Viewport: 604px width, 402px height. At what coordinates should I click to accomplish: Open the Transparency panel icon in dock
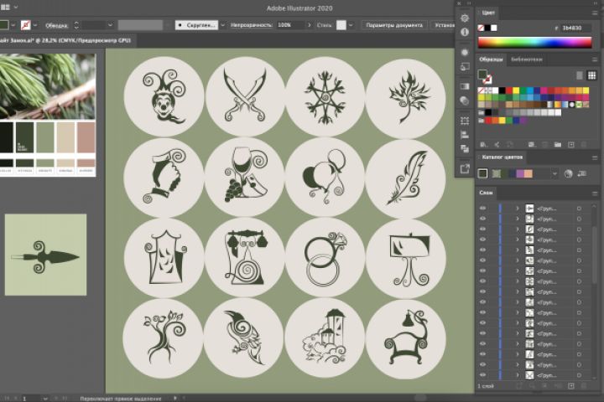(465, 100)
